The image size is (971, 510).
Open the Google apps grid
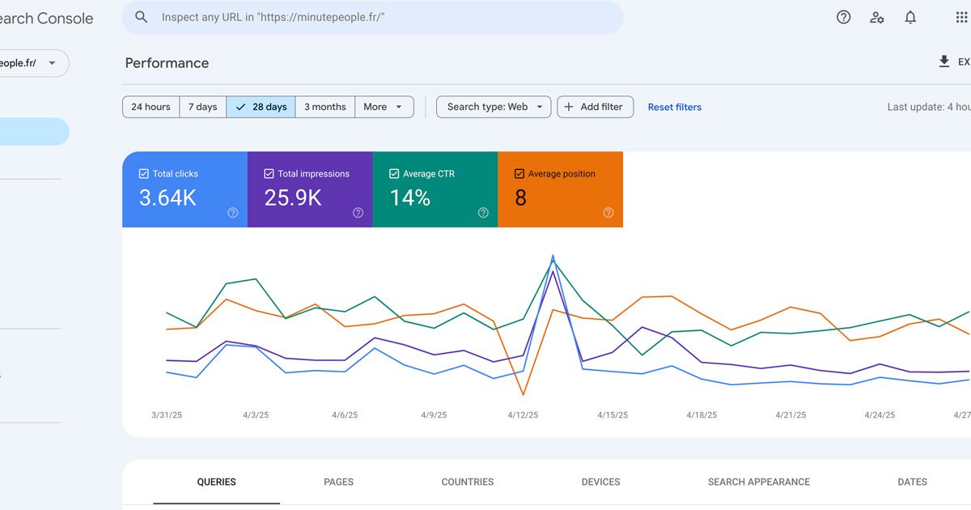pyautogui.click(x=961, y=17)
